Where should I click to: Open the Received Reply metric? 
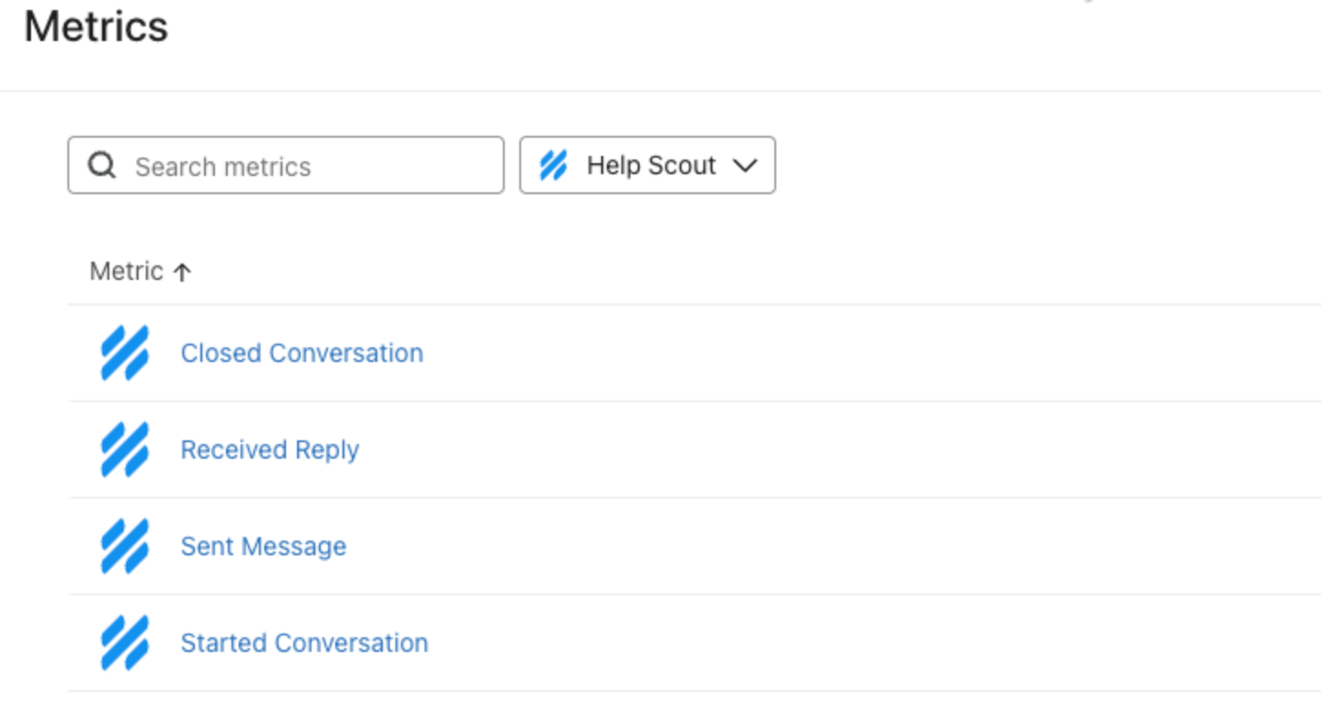tap(270, 449)
